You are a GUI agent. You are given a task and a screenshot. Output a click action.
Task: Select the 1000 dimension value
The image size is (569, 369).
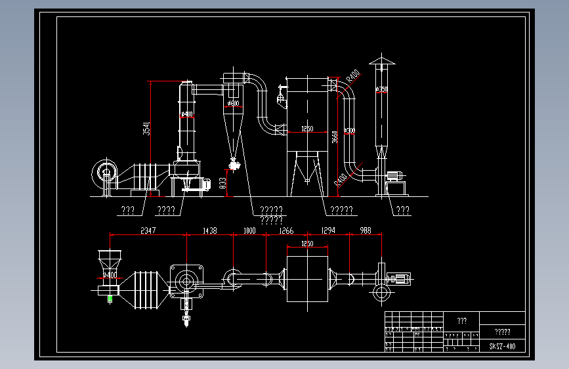click(249, 230)
